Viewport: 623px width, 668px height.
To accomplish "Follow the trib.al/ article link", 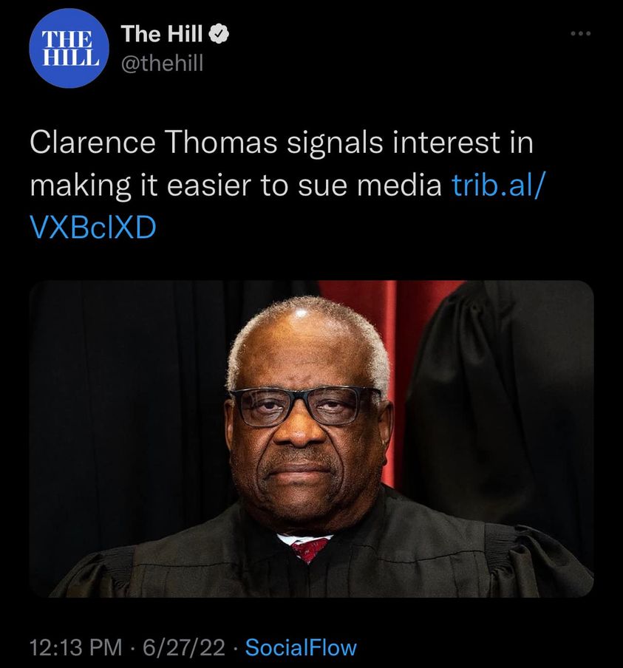I will tap(496, 185).
